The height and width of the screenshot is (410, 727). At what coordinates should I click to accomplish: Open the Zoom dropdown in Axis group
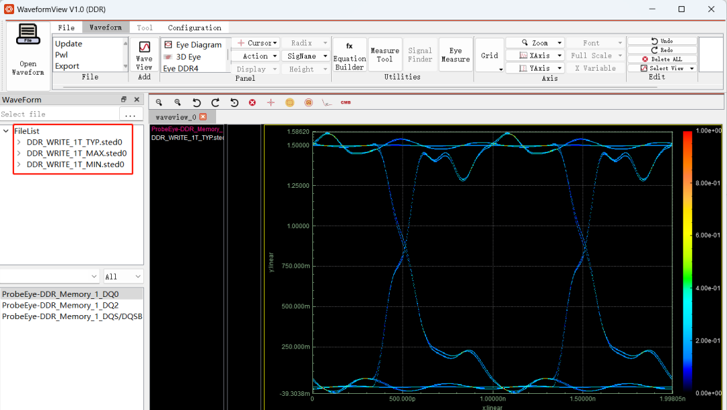[535, 42]
